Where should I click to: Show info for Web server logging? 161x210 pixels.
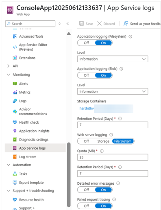tap(111, 135)
